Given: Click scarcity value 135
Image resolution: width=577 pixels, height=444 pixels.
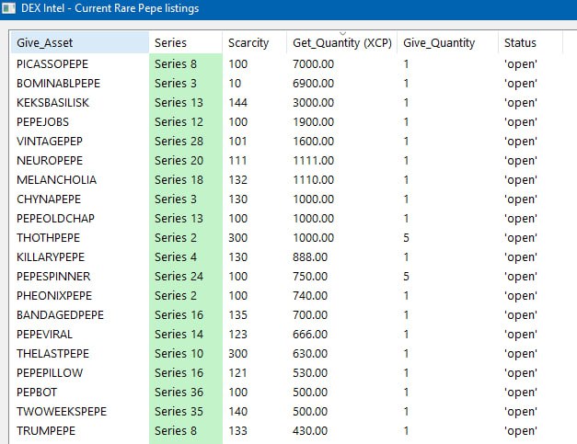Looking at the screenshot, I should coord(237,315).
